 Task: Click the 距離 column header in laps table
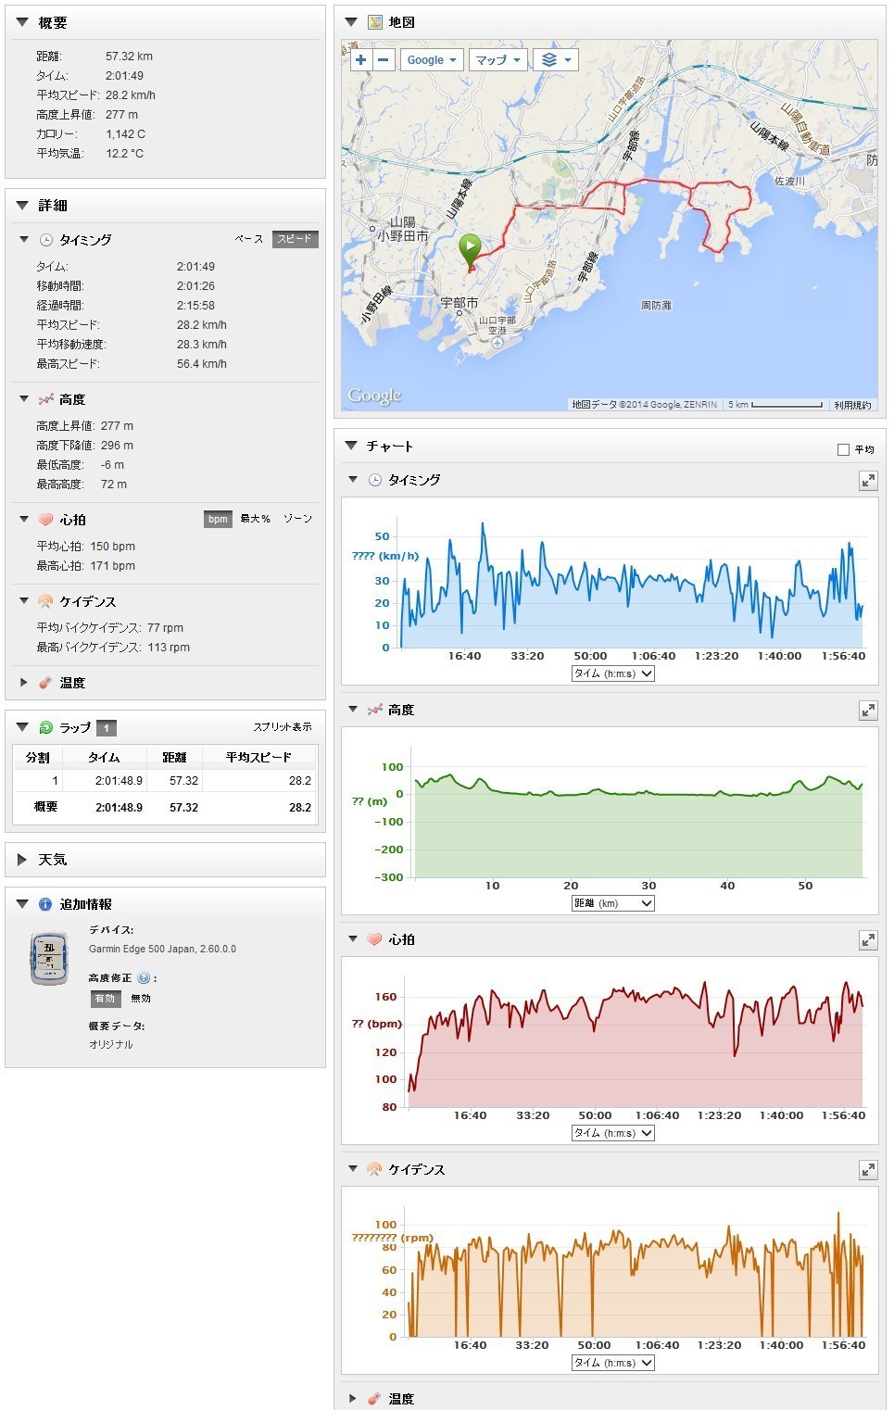175,757
